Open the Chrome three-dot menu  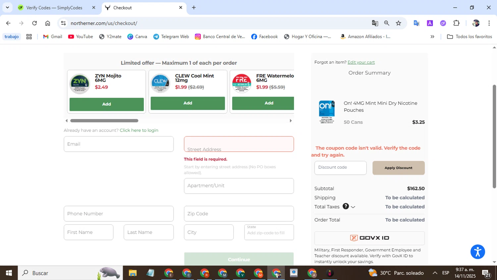click(489, 23)
